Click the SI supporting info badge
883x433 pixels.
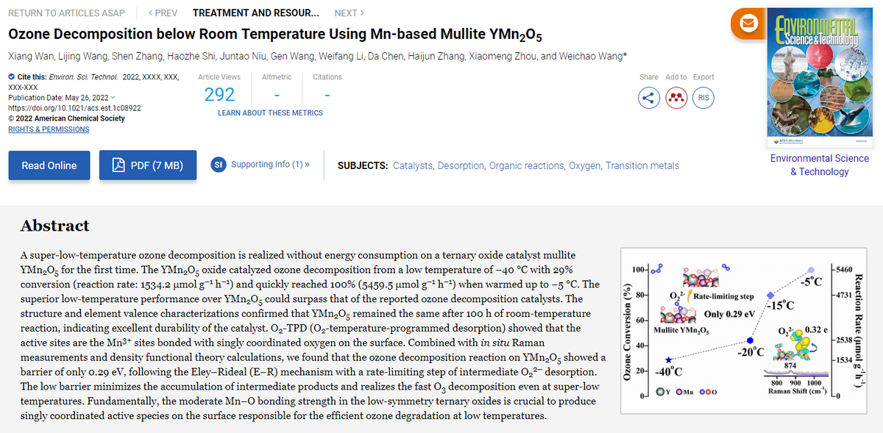pyautogui.click(x=218, y=164)
